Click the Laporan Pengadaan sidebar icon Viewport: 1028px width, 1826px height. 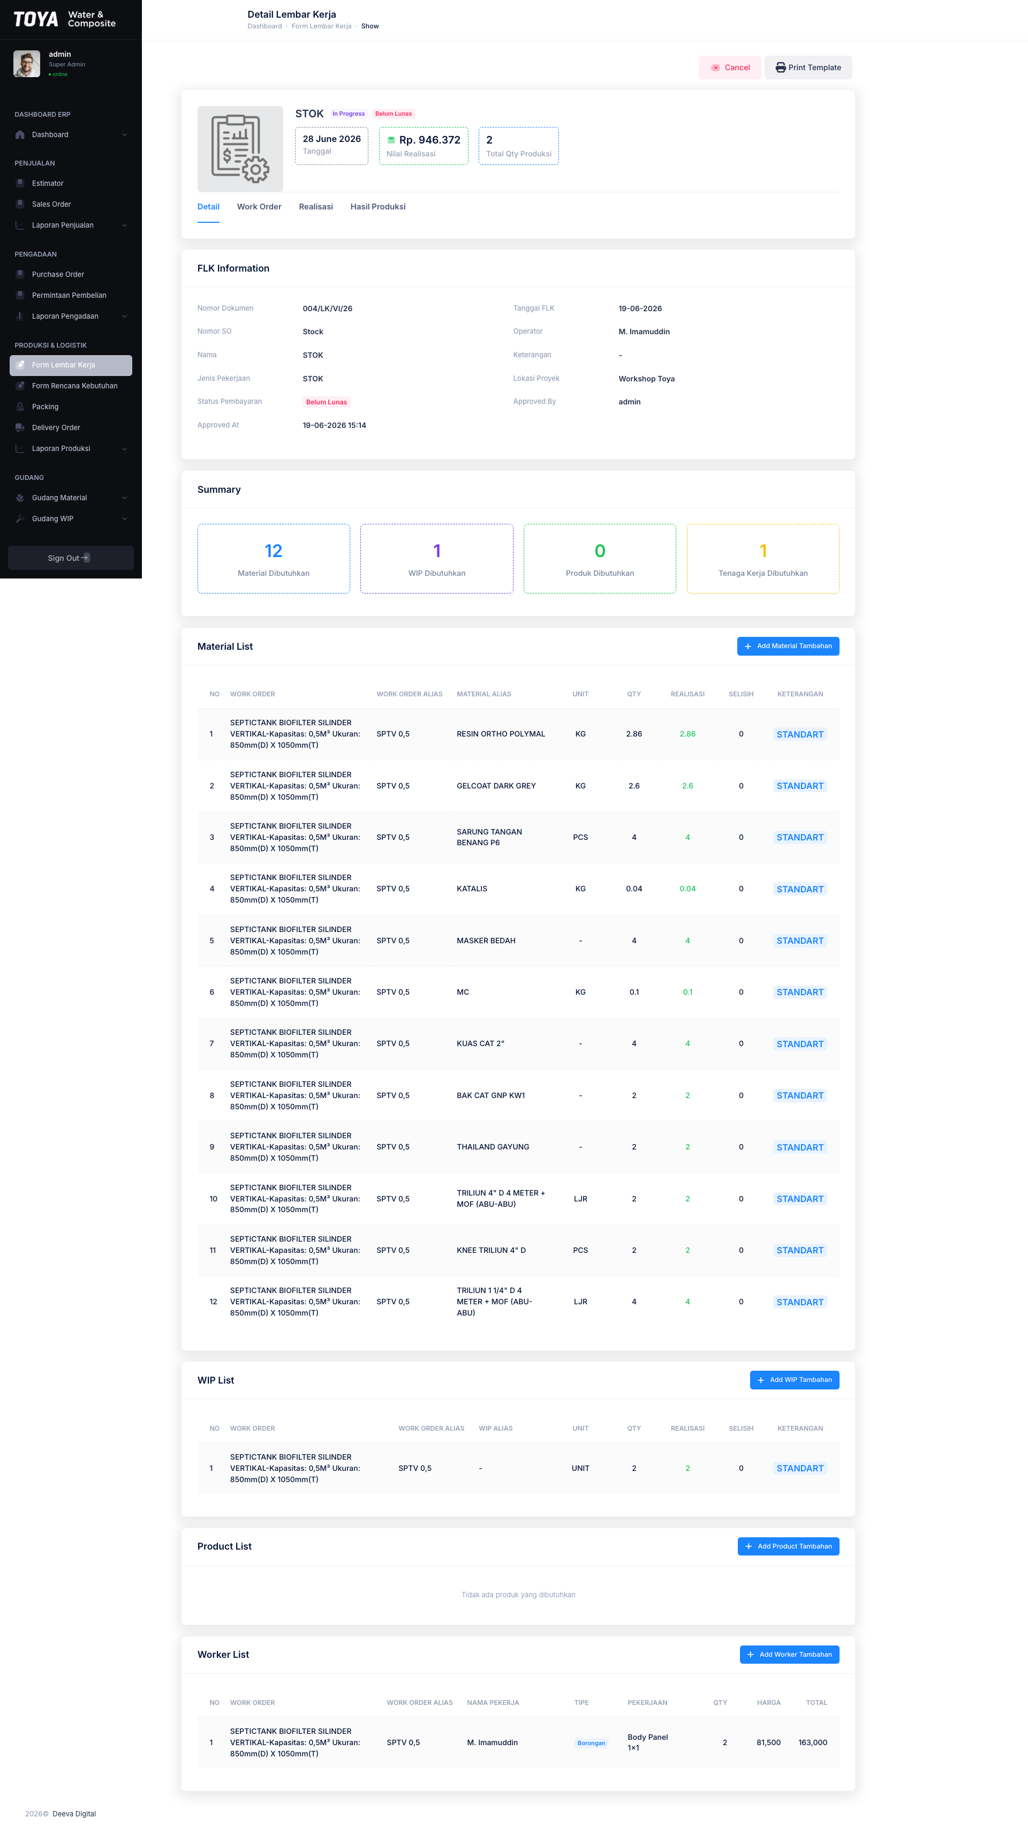(x=20, y=316)
